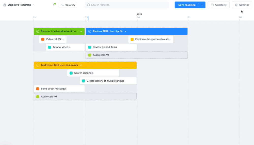The height and width of the screenshot is (145, 254).
Task: Click circle icon on Reduce SMB churn objective
Action: [x=90, y=31]
